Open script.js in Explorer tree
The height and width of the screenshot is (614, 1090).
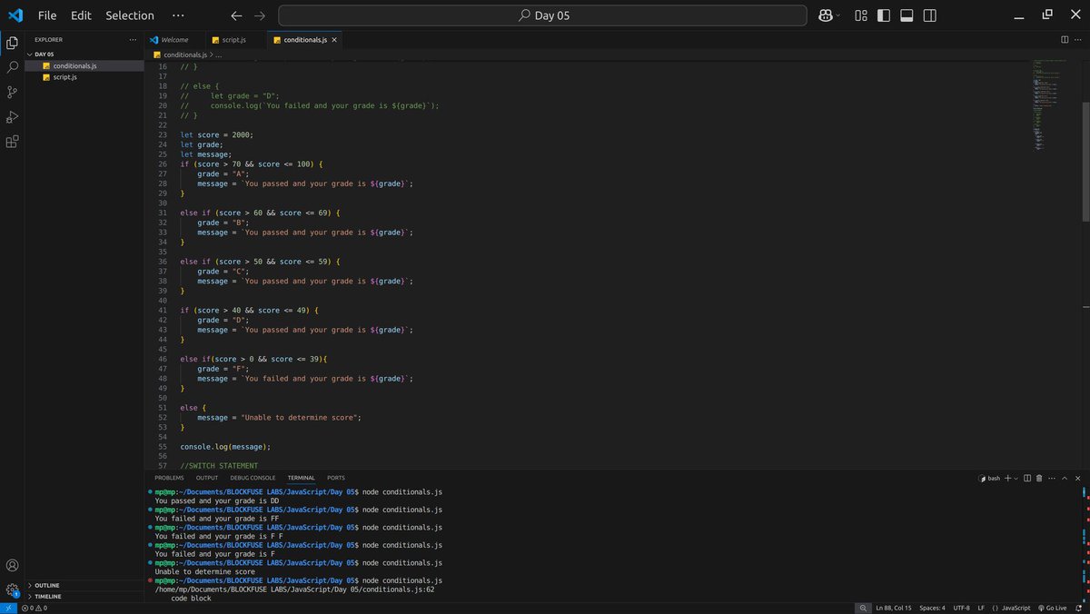86,77
